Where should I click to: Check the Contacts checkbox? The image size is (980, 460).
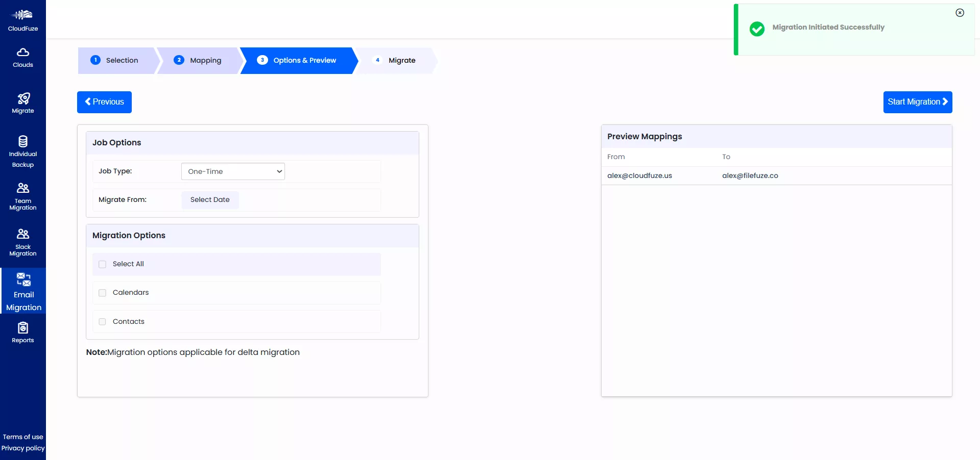point(102,322)
